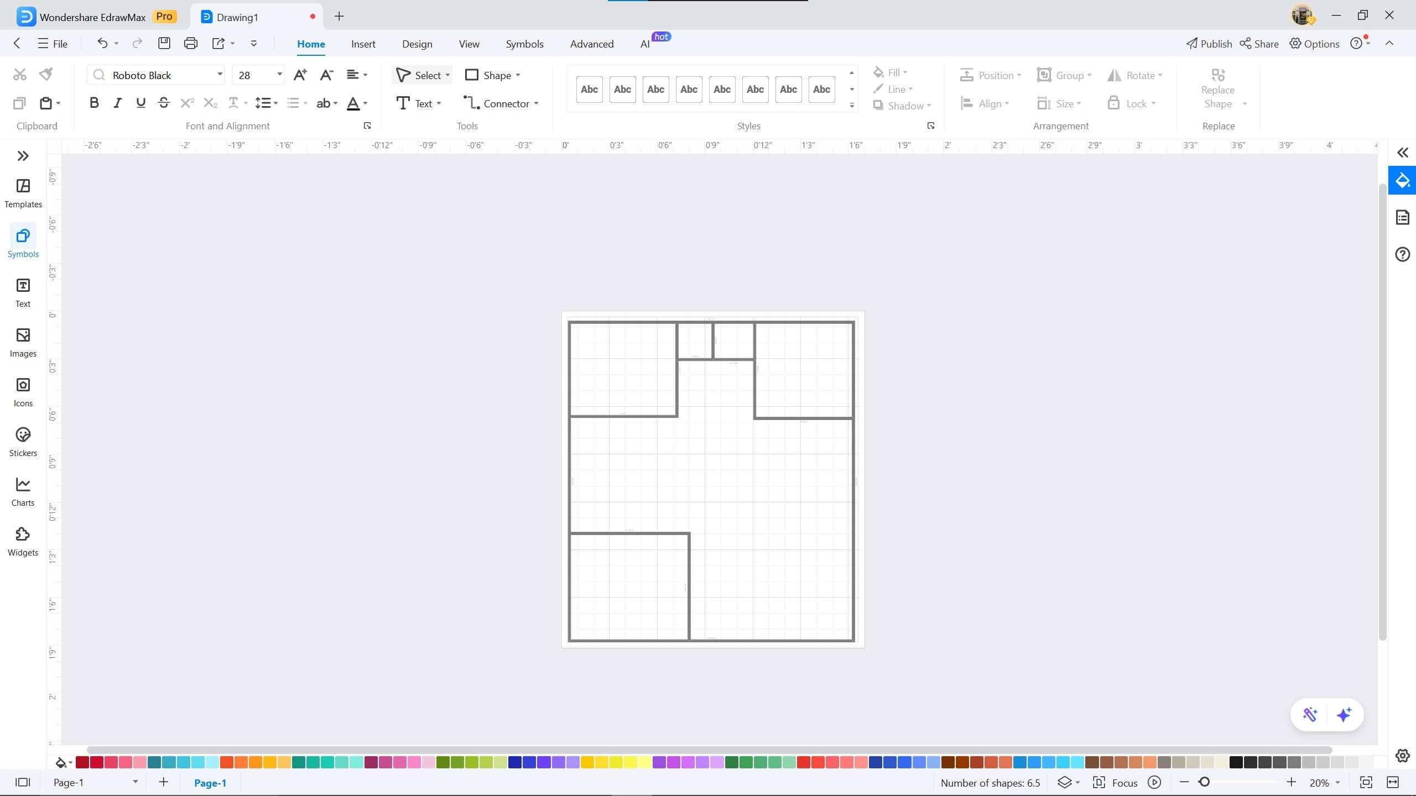The height and width of the screenshot is (796, 1416).
Task: Switch to the Insert ribbon tab
Action: click(x=363, y=44)
